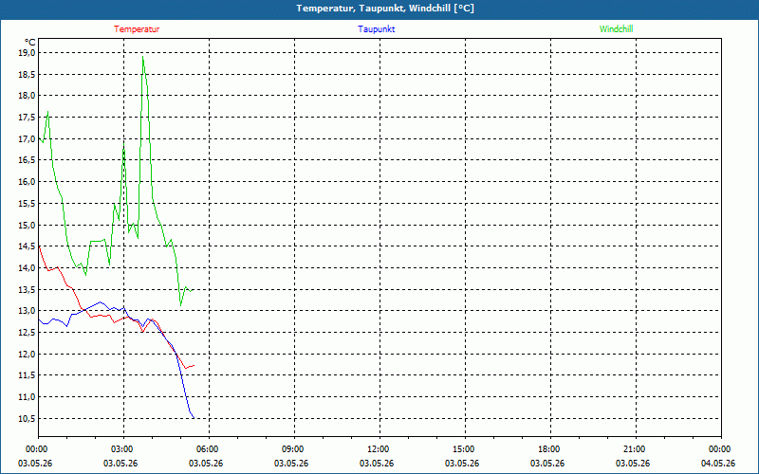Click the 12,0 y-axis value
Image resolution: width=759 pixels, height=474 pixels.
(x=28, y=354)
